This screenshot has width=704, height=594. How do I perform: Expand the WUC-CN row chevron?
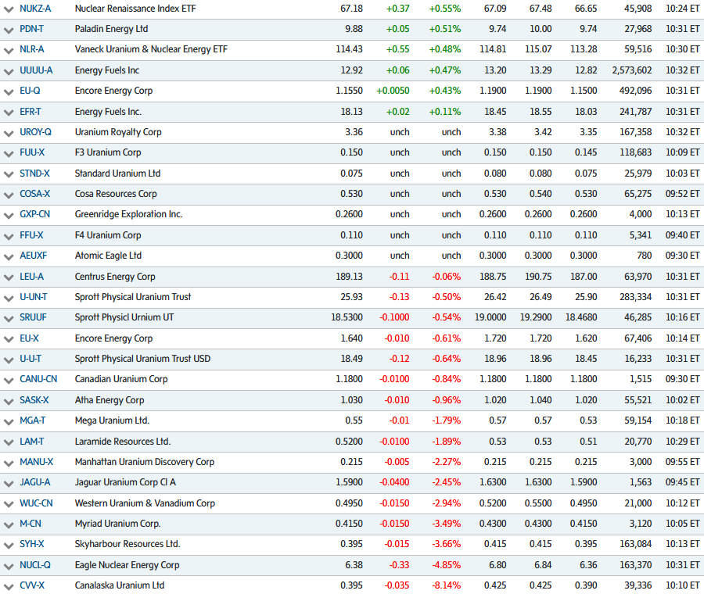click(9, 505)
